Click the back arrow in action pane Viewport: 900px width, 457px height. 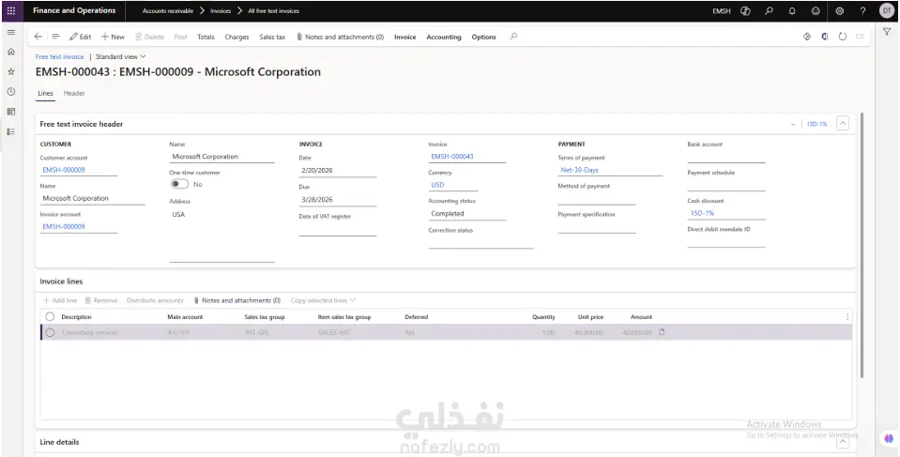38,37
